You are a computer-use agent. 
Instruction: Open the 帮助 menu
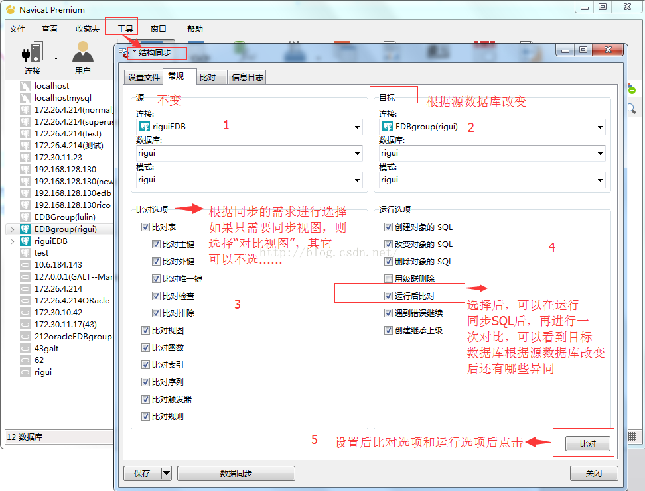point(195,28)
